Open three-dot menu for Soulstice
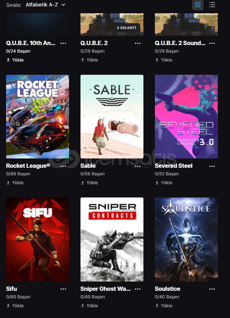 [x=212, y=289]
